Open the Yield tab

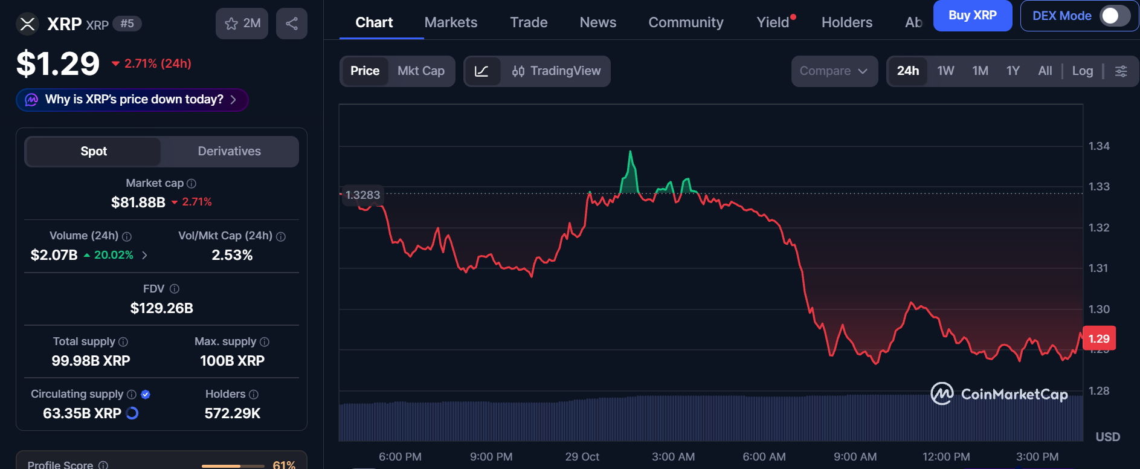tap(773, 22)
